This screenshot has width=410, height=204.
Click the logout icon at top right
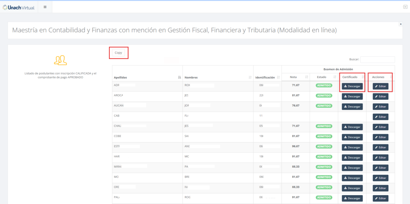(x=405, y=7)
